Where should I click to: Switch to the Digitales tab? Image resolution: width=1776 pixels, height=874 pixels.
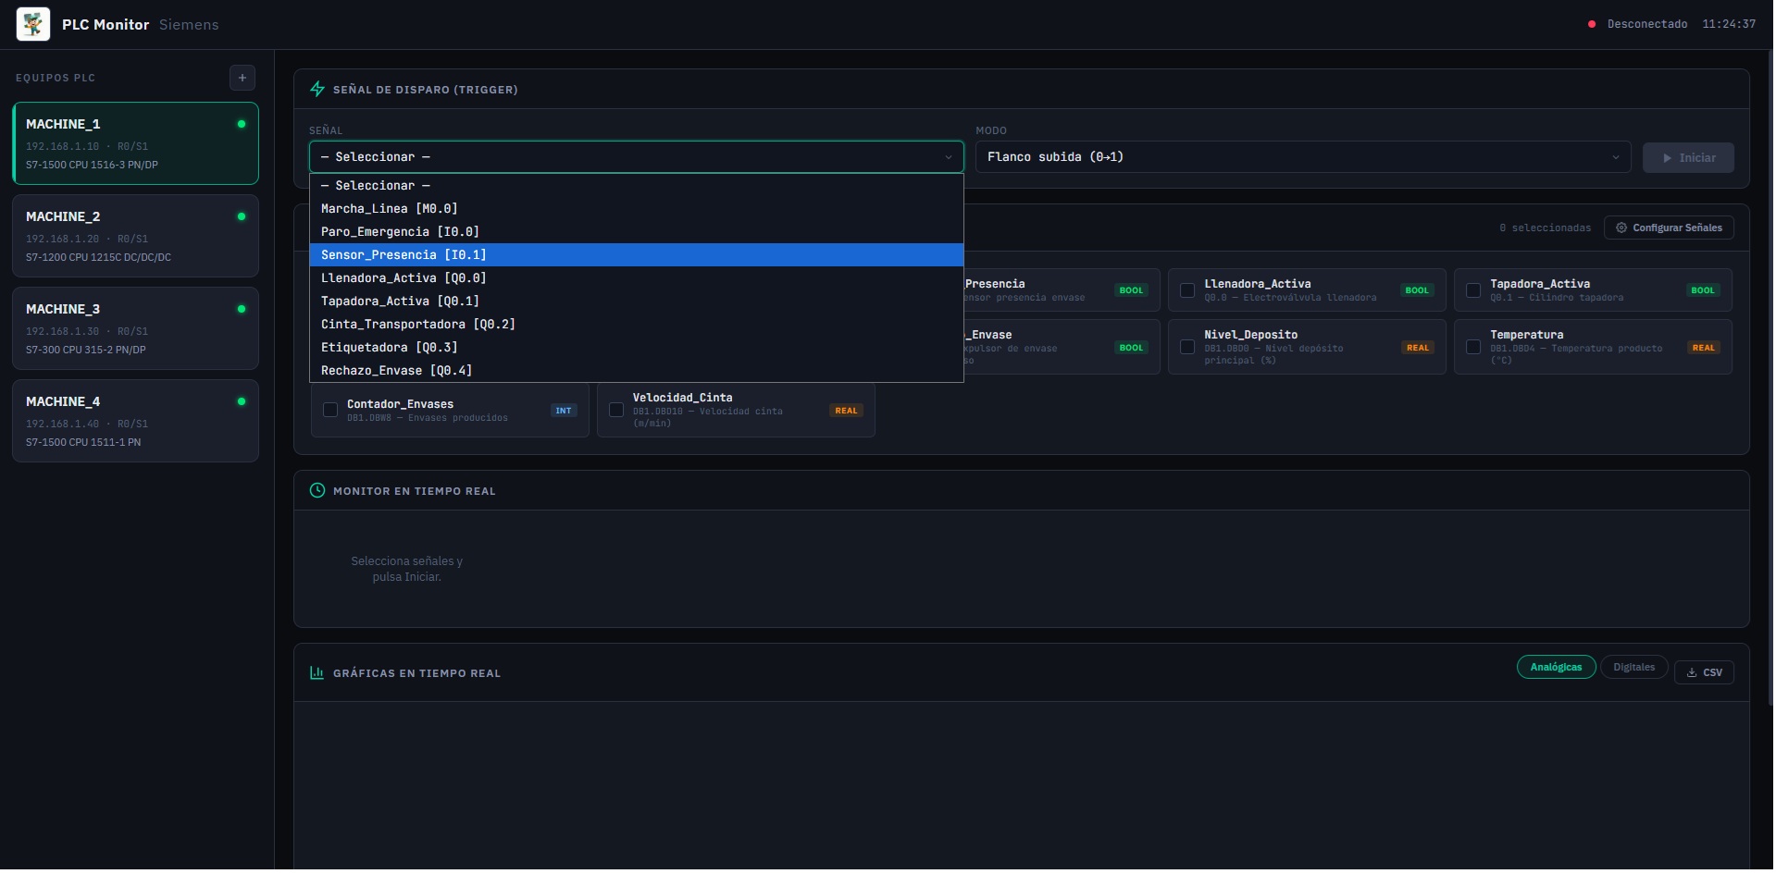point(1633,667)
